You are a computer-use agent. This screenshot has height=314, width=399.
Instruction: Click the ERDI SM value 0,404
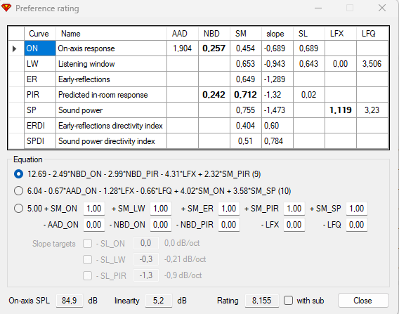246,126
